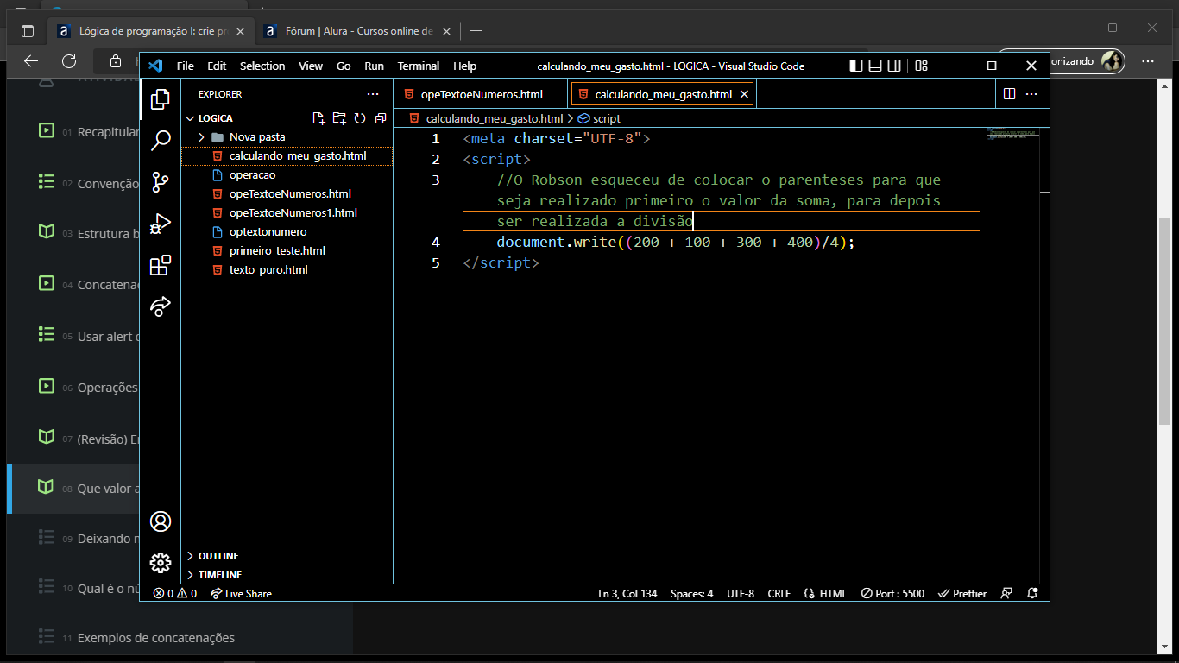
Task: Run Prettier from status bar
Action: (962, 594)
